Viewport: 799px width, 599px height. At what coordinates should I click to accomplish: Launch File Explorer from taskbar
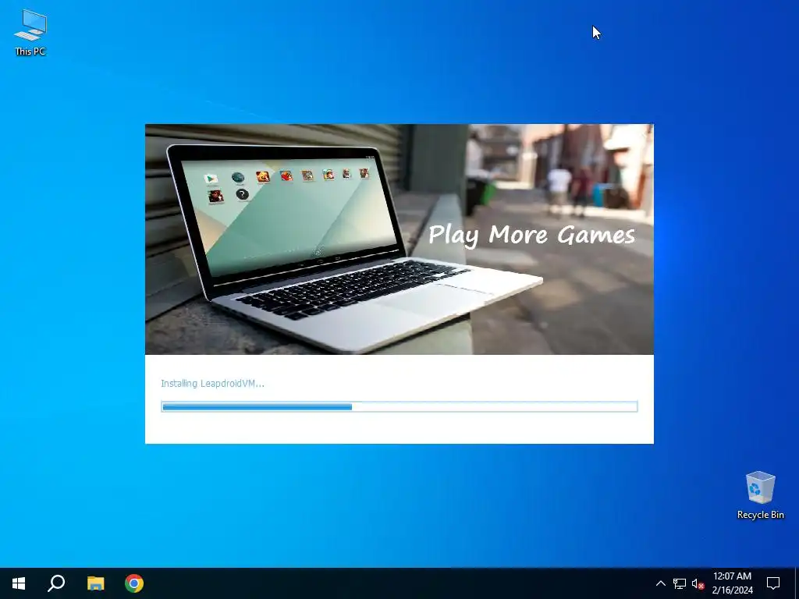pyautogui.click(x=95, y=583)
